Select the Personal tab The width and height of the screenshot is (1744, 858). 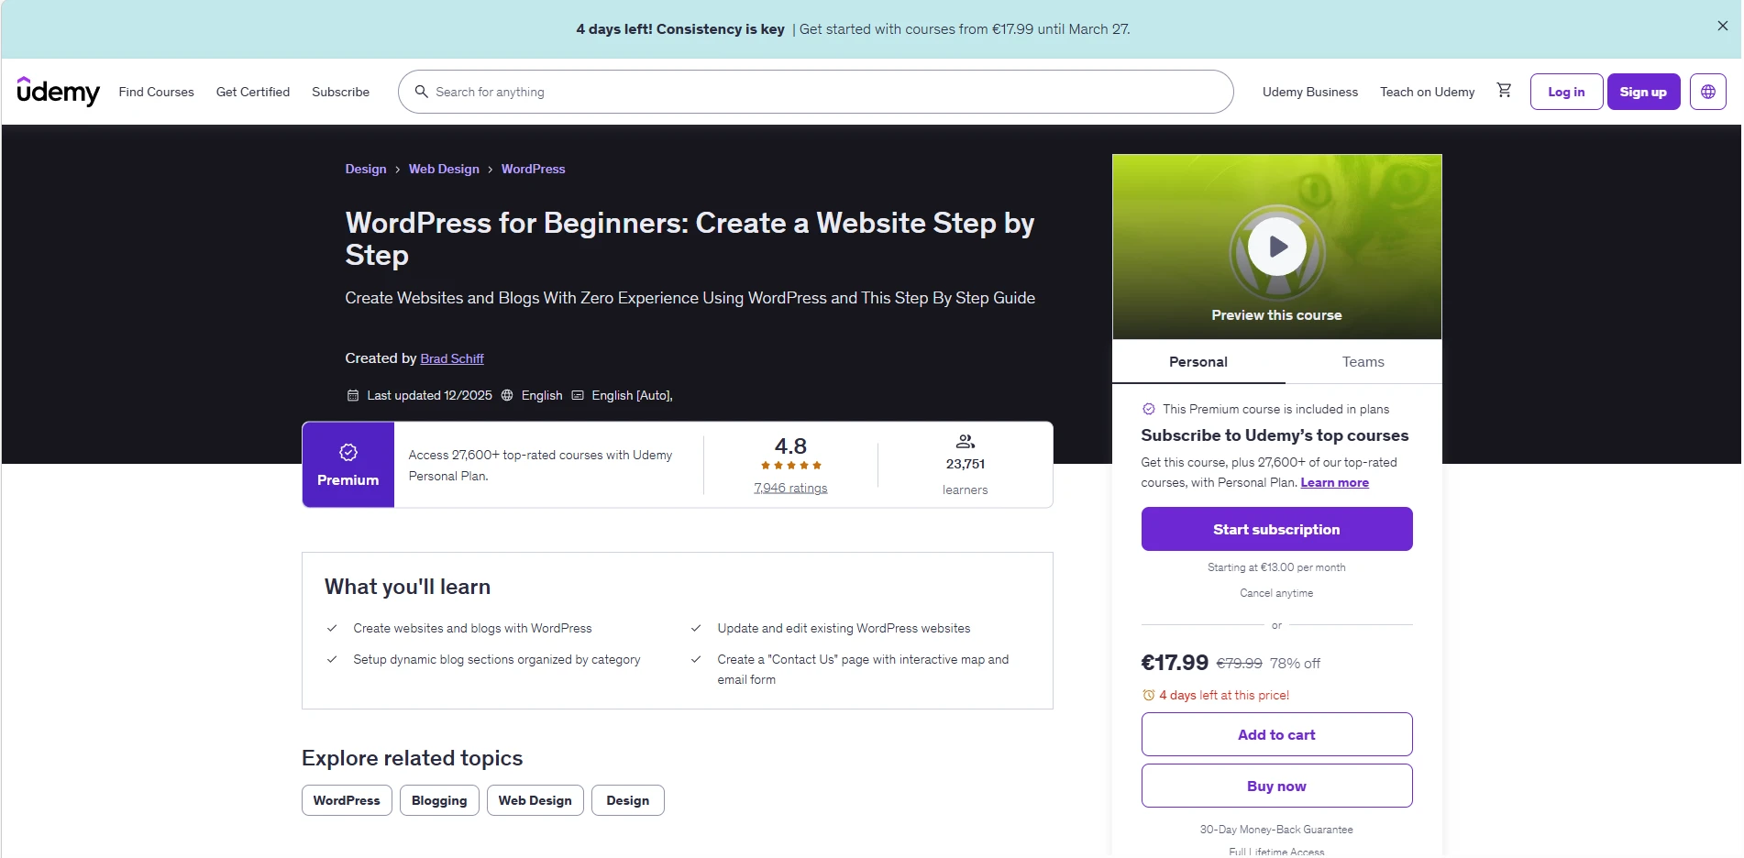point(1198,361)
